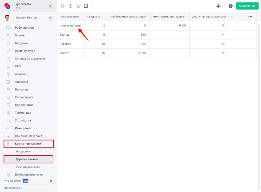Click the Шаблонизатор чека receipt icon
Screen dimensions: 261x192
click(x=8, y=175)
